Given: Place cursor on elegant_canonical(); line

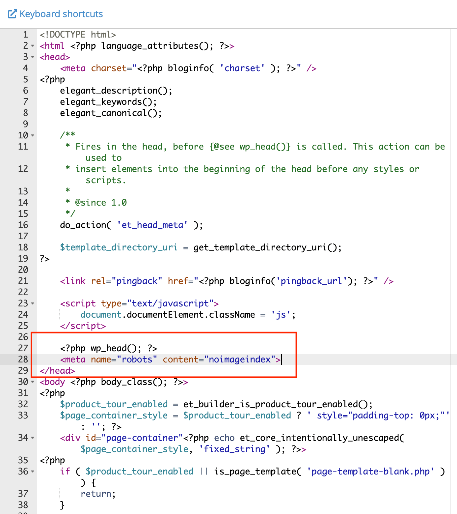Looking at the screenshot, I should tap(111, 113).
